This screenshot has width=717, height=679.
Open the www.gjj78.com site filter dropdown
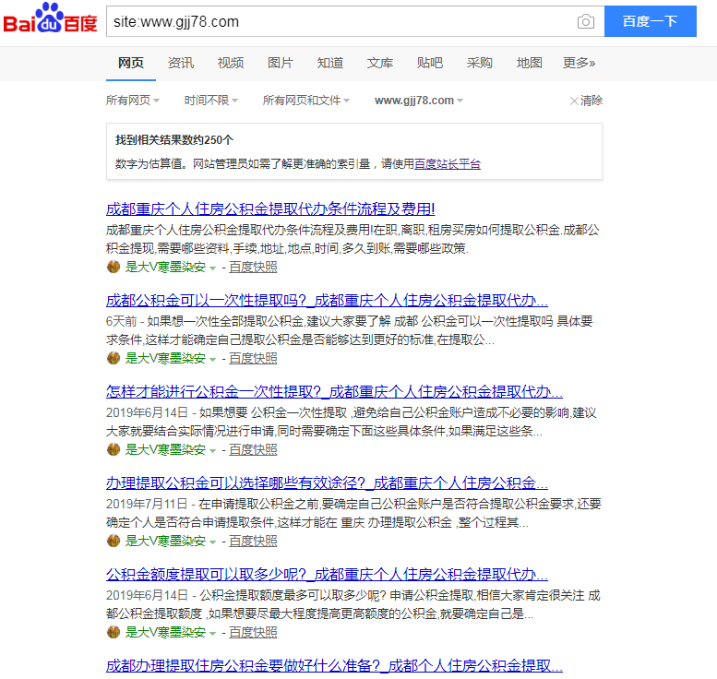[418, 101]
